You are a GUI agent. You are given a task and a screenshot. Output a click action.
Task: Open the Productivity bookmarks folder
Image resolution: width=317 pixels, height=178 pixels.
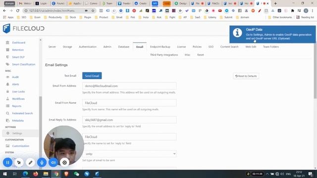click(x=53, y=17)
